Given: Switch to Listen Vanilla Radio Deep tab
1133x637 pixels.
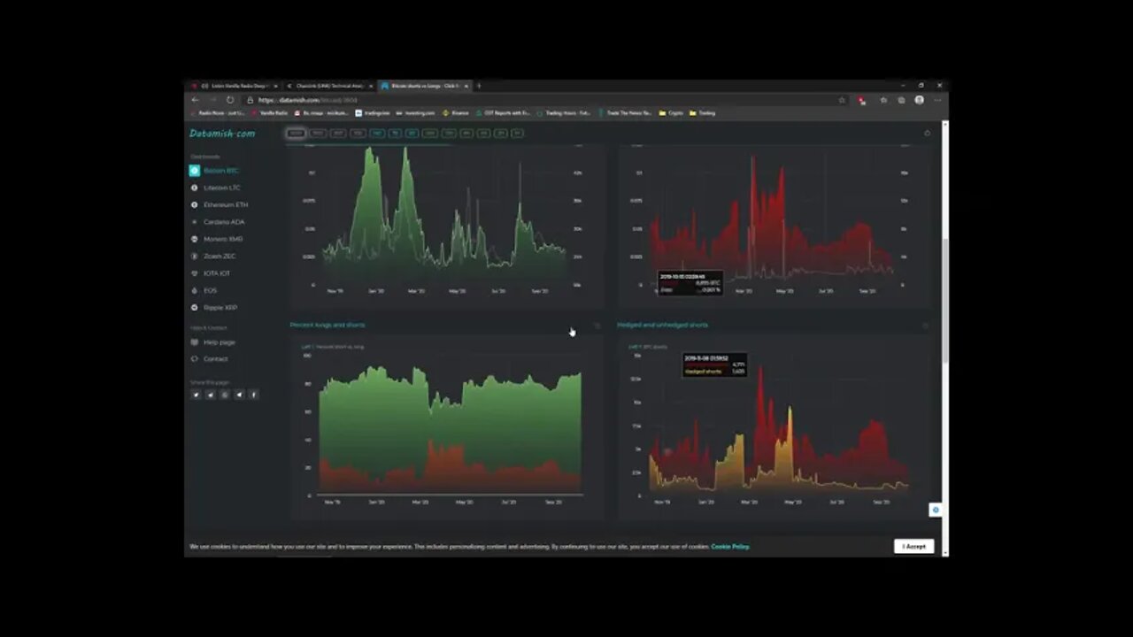Looking at the screenshot, I should point(235,86).
